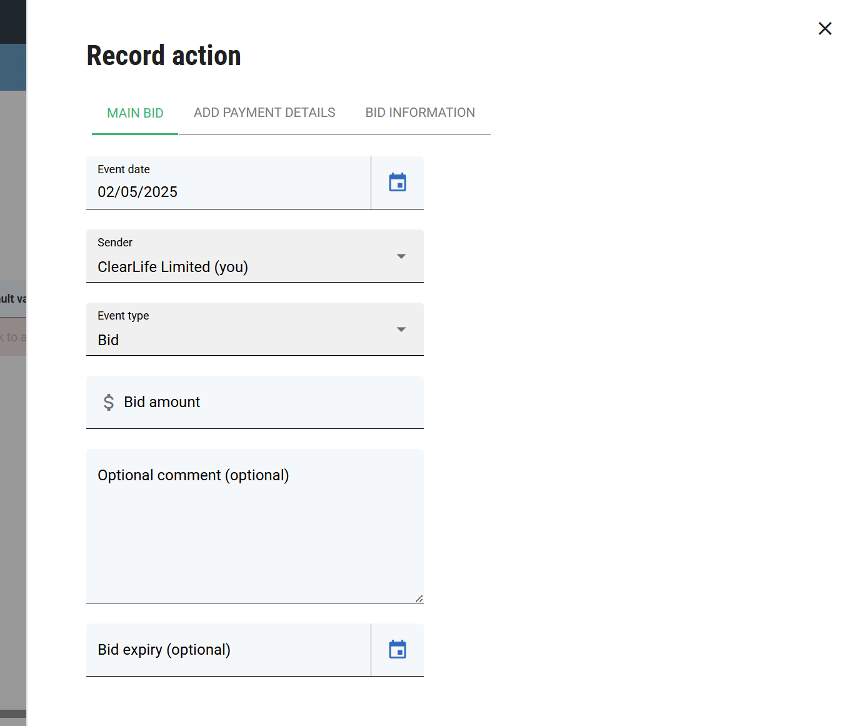Click the Sender field label

115,243
